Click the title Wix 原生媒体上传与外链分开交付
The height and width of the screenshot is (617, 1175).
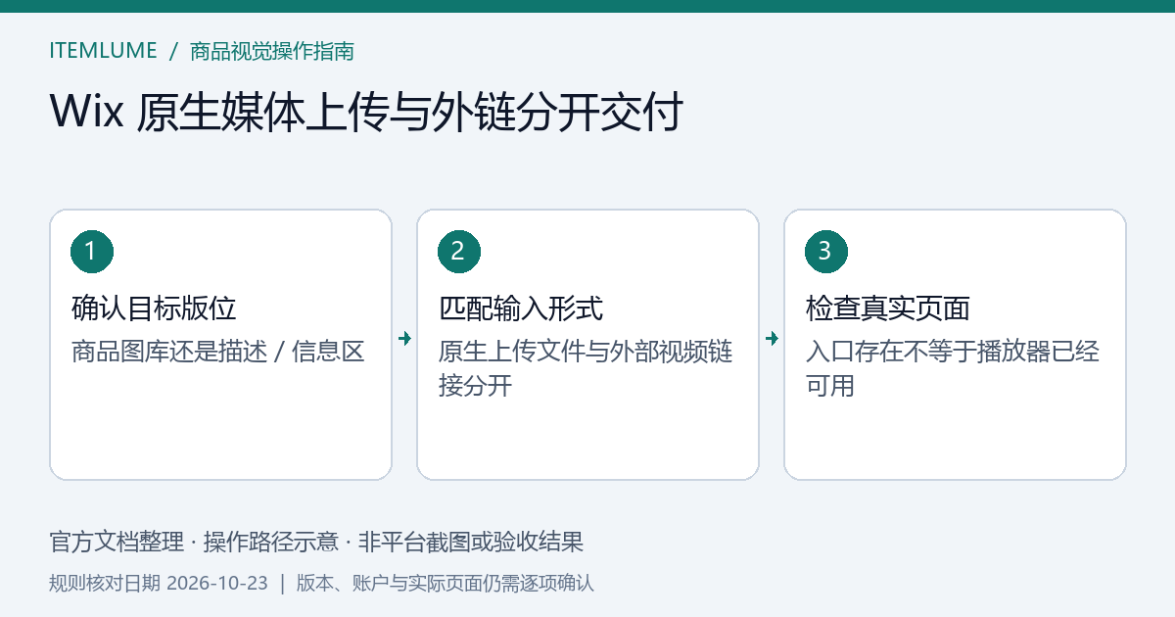(x=365, y=113)
